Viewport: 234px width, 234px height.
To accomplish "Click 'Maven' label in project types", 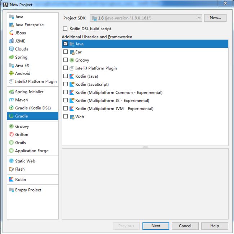I will [x=22, y=100].
